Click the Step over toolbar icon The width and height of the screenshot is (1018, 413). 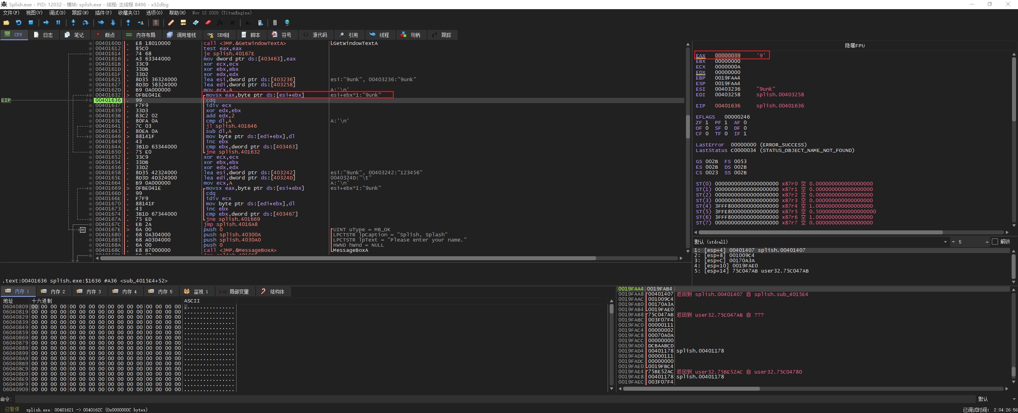pyautogui.click(x=85, y=23)
